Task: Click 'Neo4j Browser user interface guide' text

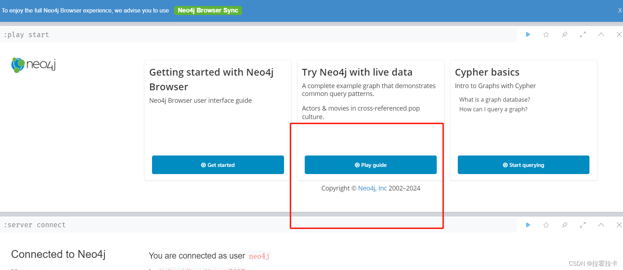Action: (201, 101)
